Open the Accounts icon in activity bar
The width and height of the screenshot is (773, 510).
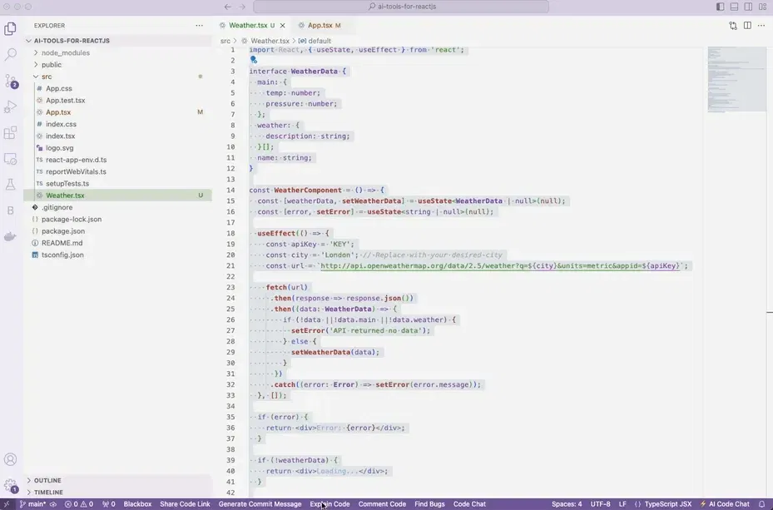tap(11, 459)
